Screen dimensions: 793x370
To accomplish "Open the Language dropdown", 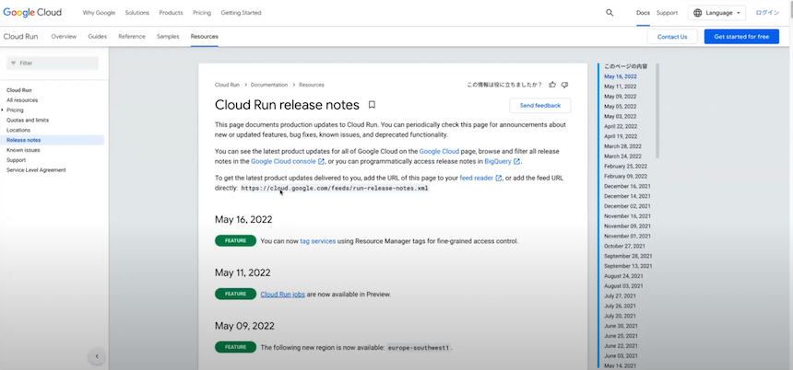I will (x=716, y=13).
